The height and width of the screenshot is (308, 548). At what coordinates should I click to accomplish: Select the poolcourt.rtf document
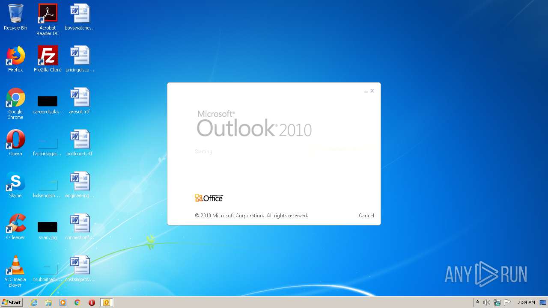coord(80,143)
